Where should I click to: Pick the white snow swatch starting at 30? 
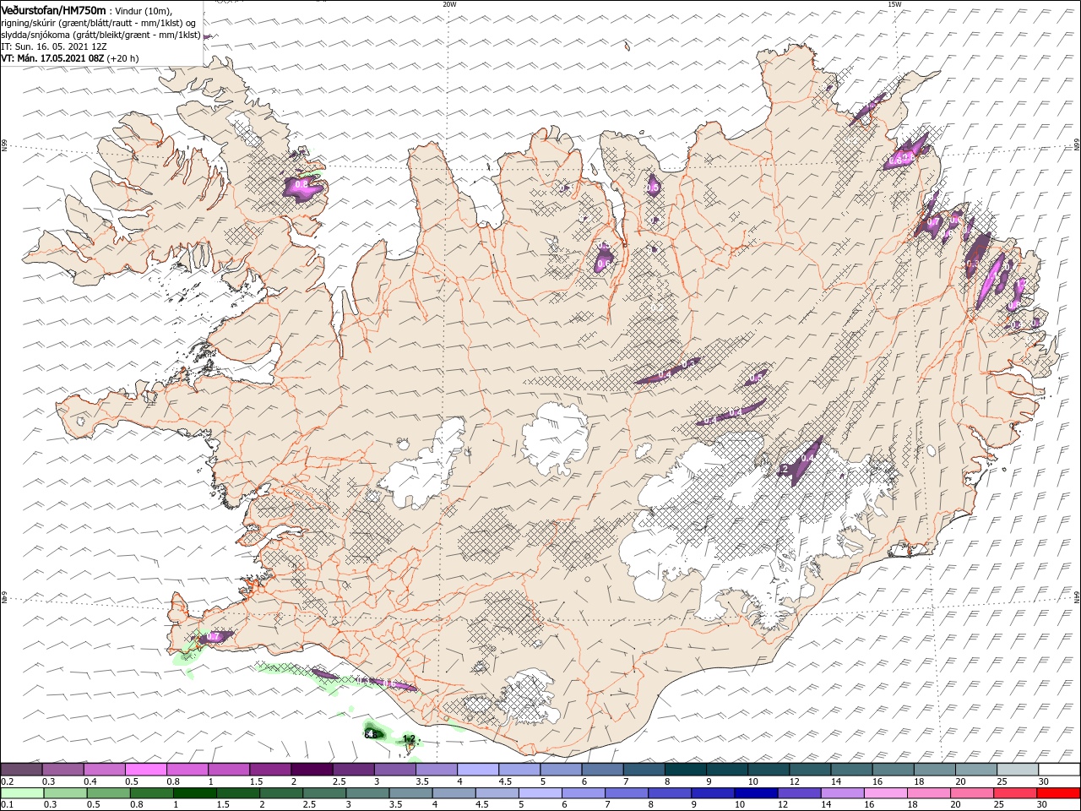[1059, 770]
